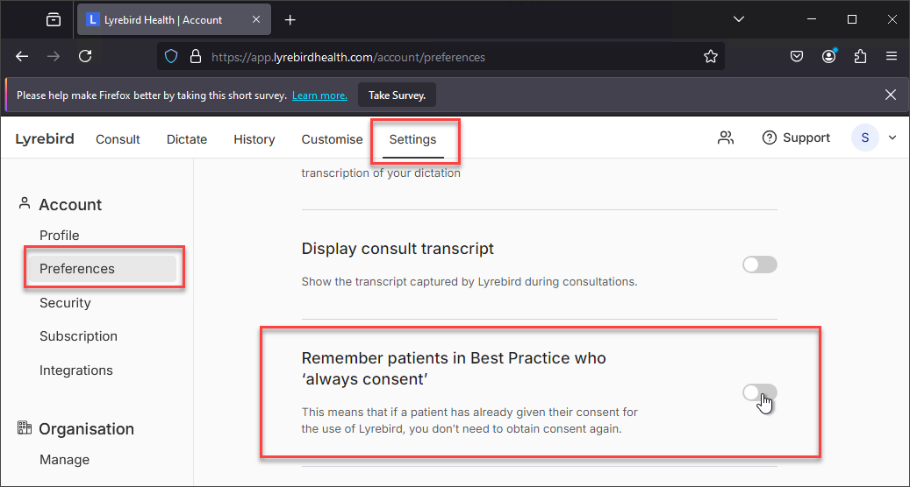Image resolution: width=910 pixels, height=487 pixels.
Task: Bookmark this page with the star icon
Action: click(x=710, y=57)
